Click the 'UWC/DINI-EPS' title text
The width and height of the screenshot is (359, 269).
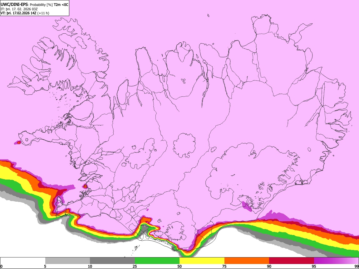[x=14, y=5]
